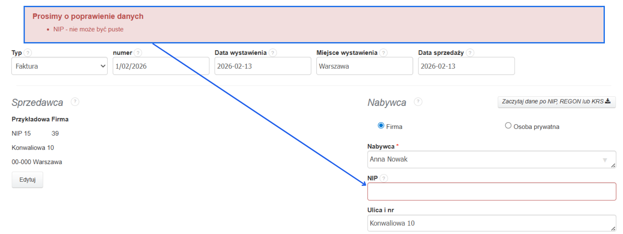Show help for Nabywca section heading

418,102
